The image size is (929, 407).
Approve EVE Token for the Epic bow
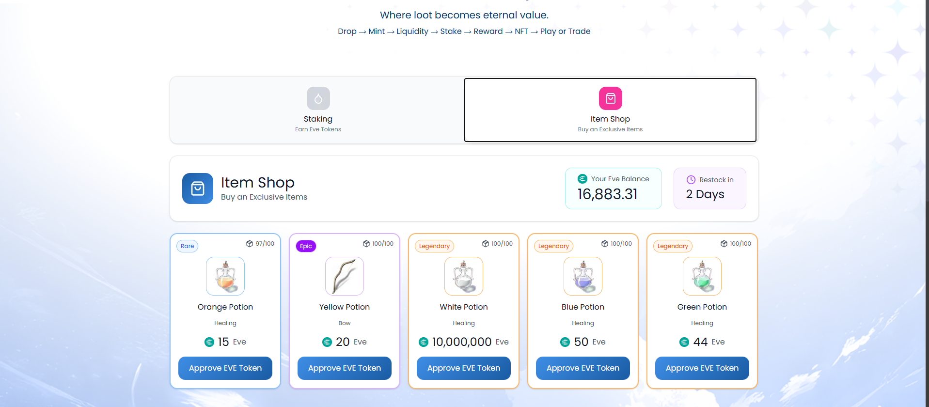point(345,368)
